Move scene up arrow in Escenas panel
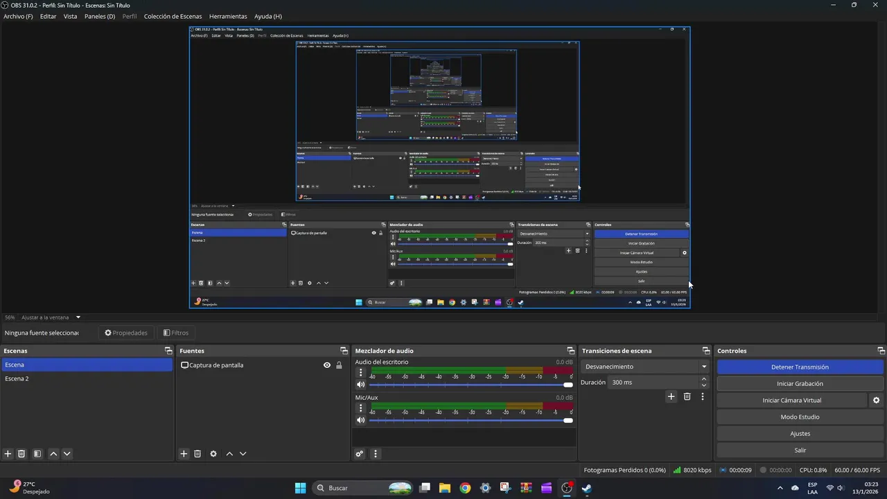The image size is (887, 499). [x=53, y=454]
